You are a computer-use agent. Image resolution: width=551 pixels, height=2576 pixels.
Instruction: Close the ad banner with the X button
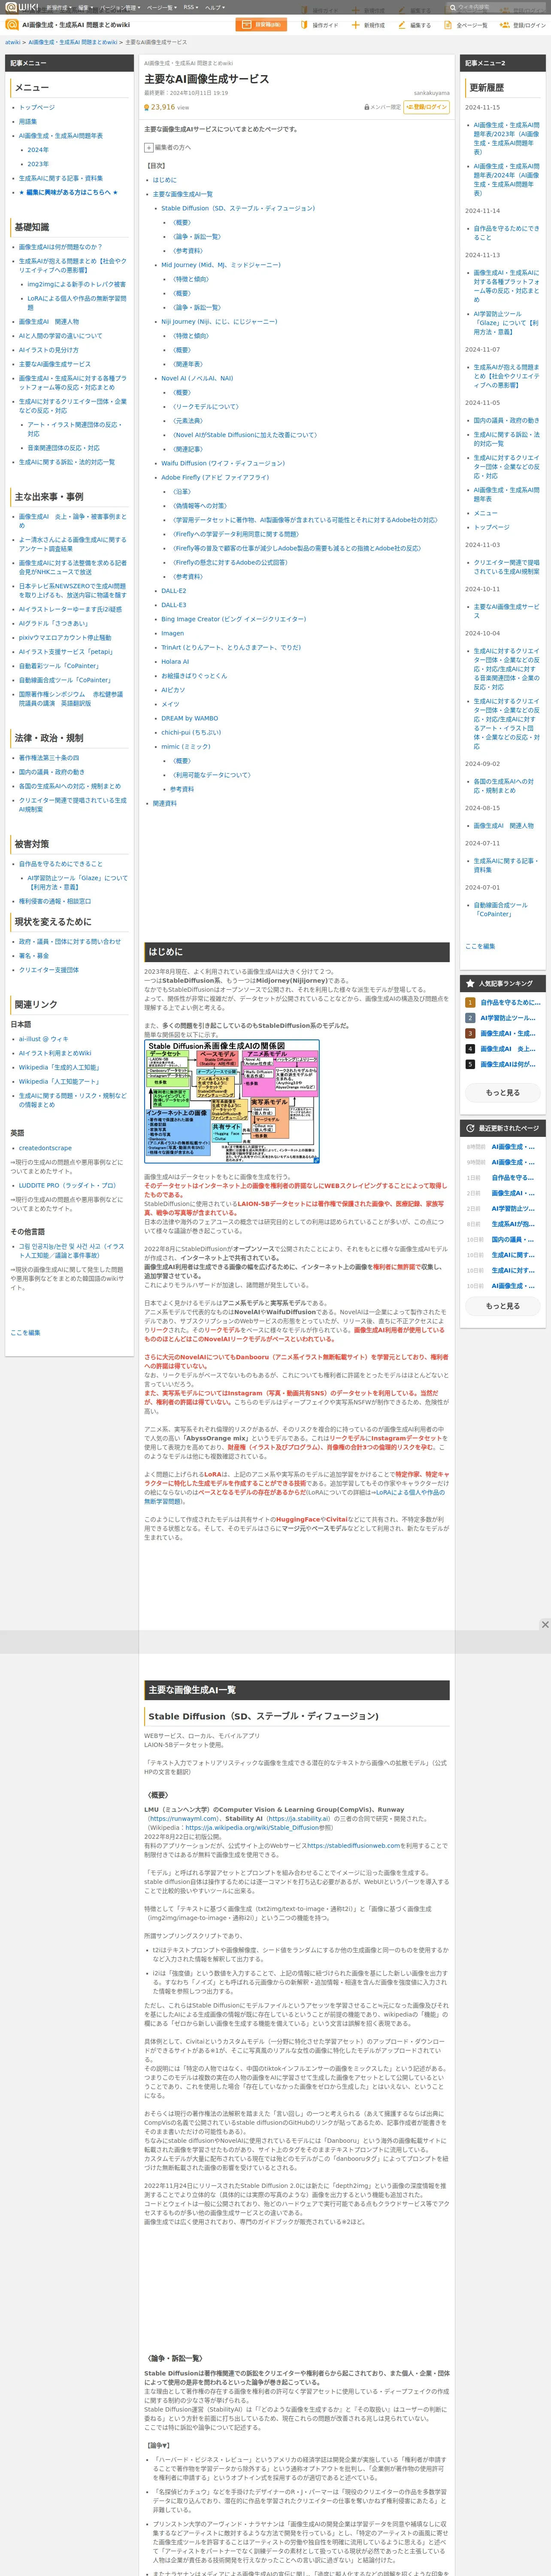click(545, 1625)
